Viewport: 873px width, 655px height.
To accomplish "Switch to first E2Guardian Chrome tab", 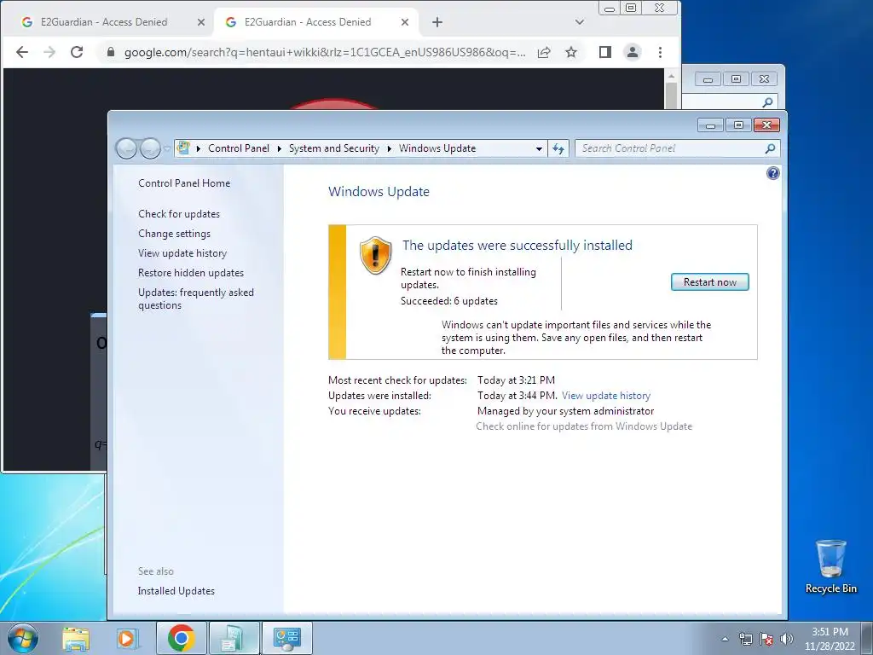I will point(103,21).
